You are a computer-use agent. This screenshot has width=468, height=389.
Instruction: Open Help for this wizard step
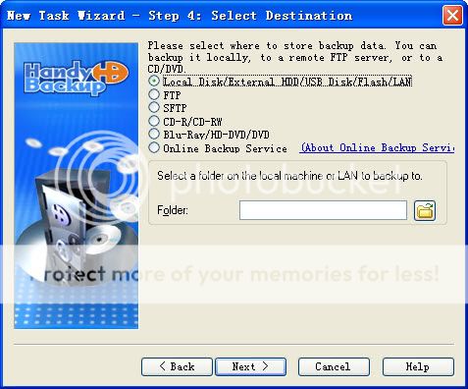coord(418,366)
